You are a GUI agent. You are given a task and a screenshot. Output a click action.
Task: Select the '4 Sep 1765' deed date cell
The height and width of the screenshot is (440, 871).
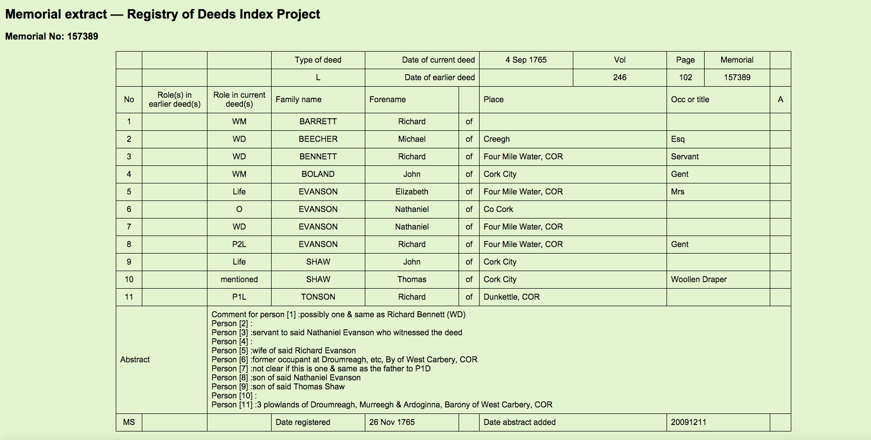click(526, 60)
